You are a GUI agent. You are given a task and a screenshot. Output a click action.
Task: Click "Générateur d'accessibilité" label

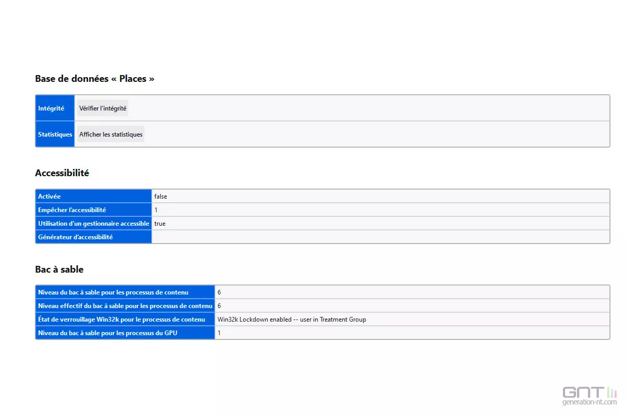click(x=94, y=237)
